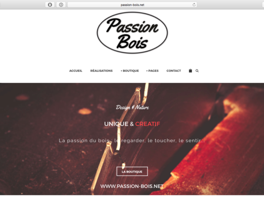Reload the passion-bois.net page
The height and width of the screenshot is (198, 264).
[x=194, y=5]
